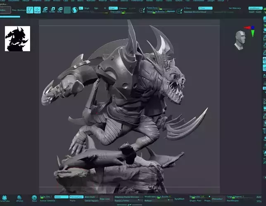Screen dimensions: 266x206
Task: Expand the bottom shelf divider arrows
Action: (x=129, y=205)
